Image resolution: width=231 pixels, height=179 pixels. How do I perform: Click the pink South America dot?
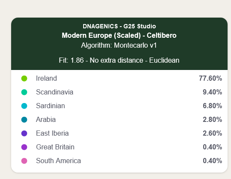tap(24, 161)
